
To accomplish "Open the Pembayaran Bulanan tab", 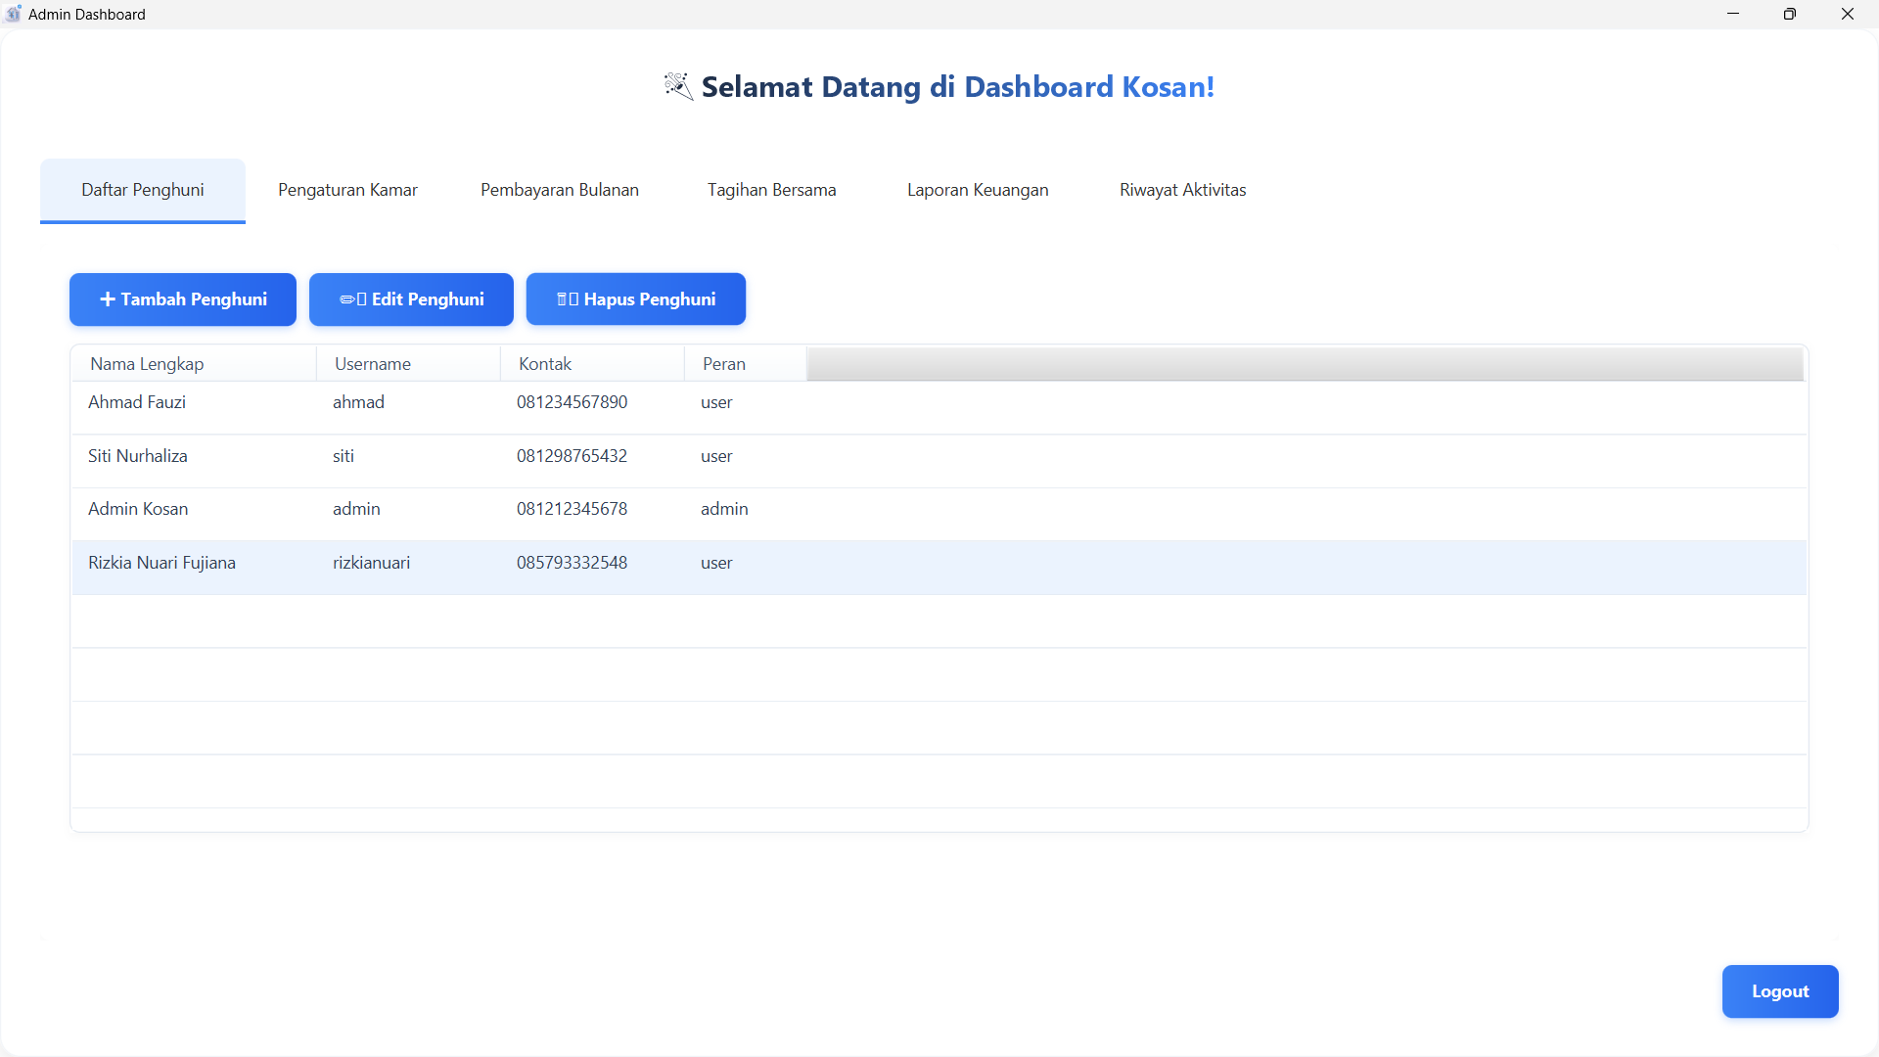I will pos(560,190).
